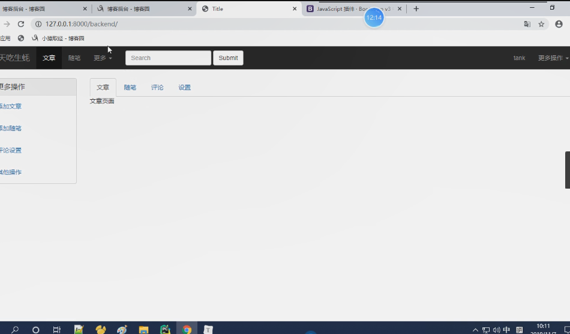
Task: Bookmark this page with the star icon
Action: click(x=541, y=24)
